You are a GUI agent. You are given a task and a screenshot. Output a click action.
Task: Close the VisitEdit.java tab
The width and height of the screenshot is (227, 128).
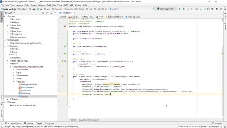[73, 13]
